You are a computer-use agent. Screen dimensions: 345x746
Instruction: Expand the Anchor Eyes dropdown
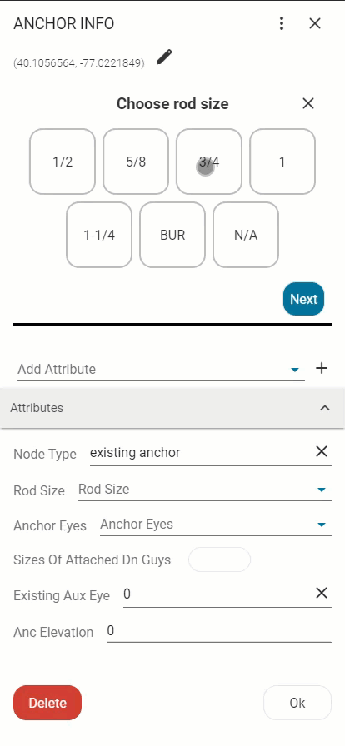215,525
